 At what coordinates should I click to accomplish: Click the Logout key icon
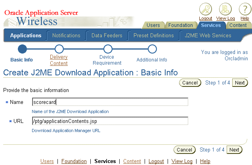206,9
